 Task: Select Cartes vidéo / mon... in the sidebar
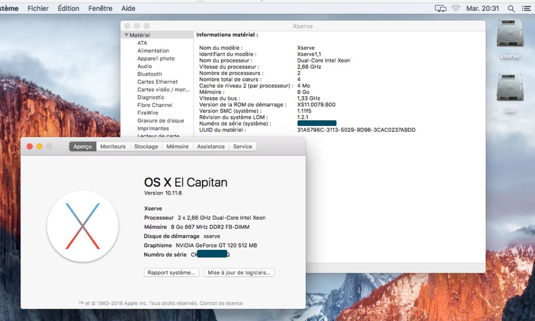pos(164,90)
